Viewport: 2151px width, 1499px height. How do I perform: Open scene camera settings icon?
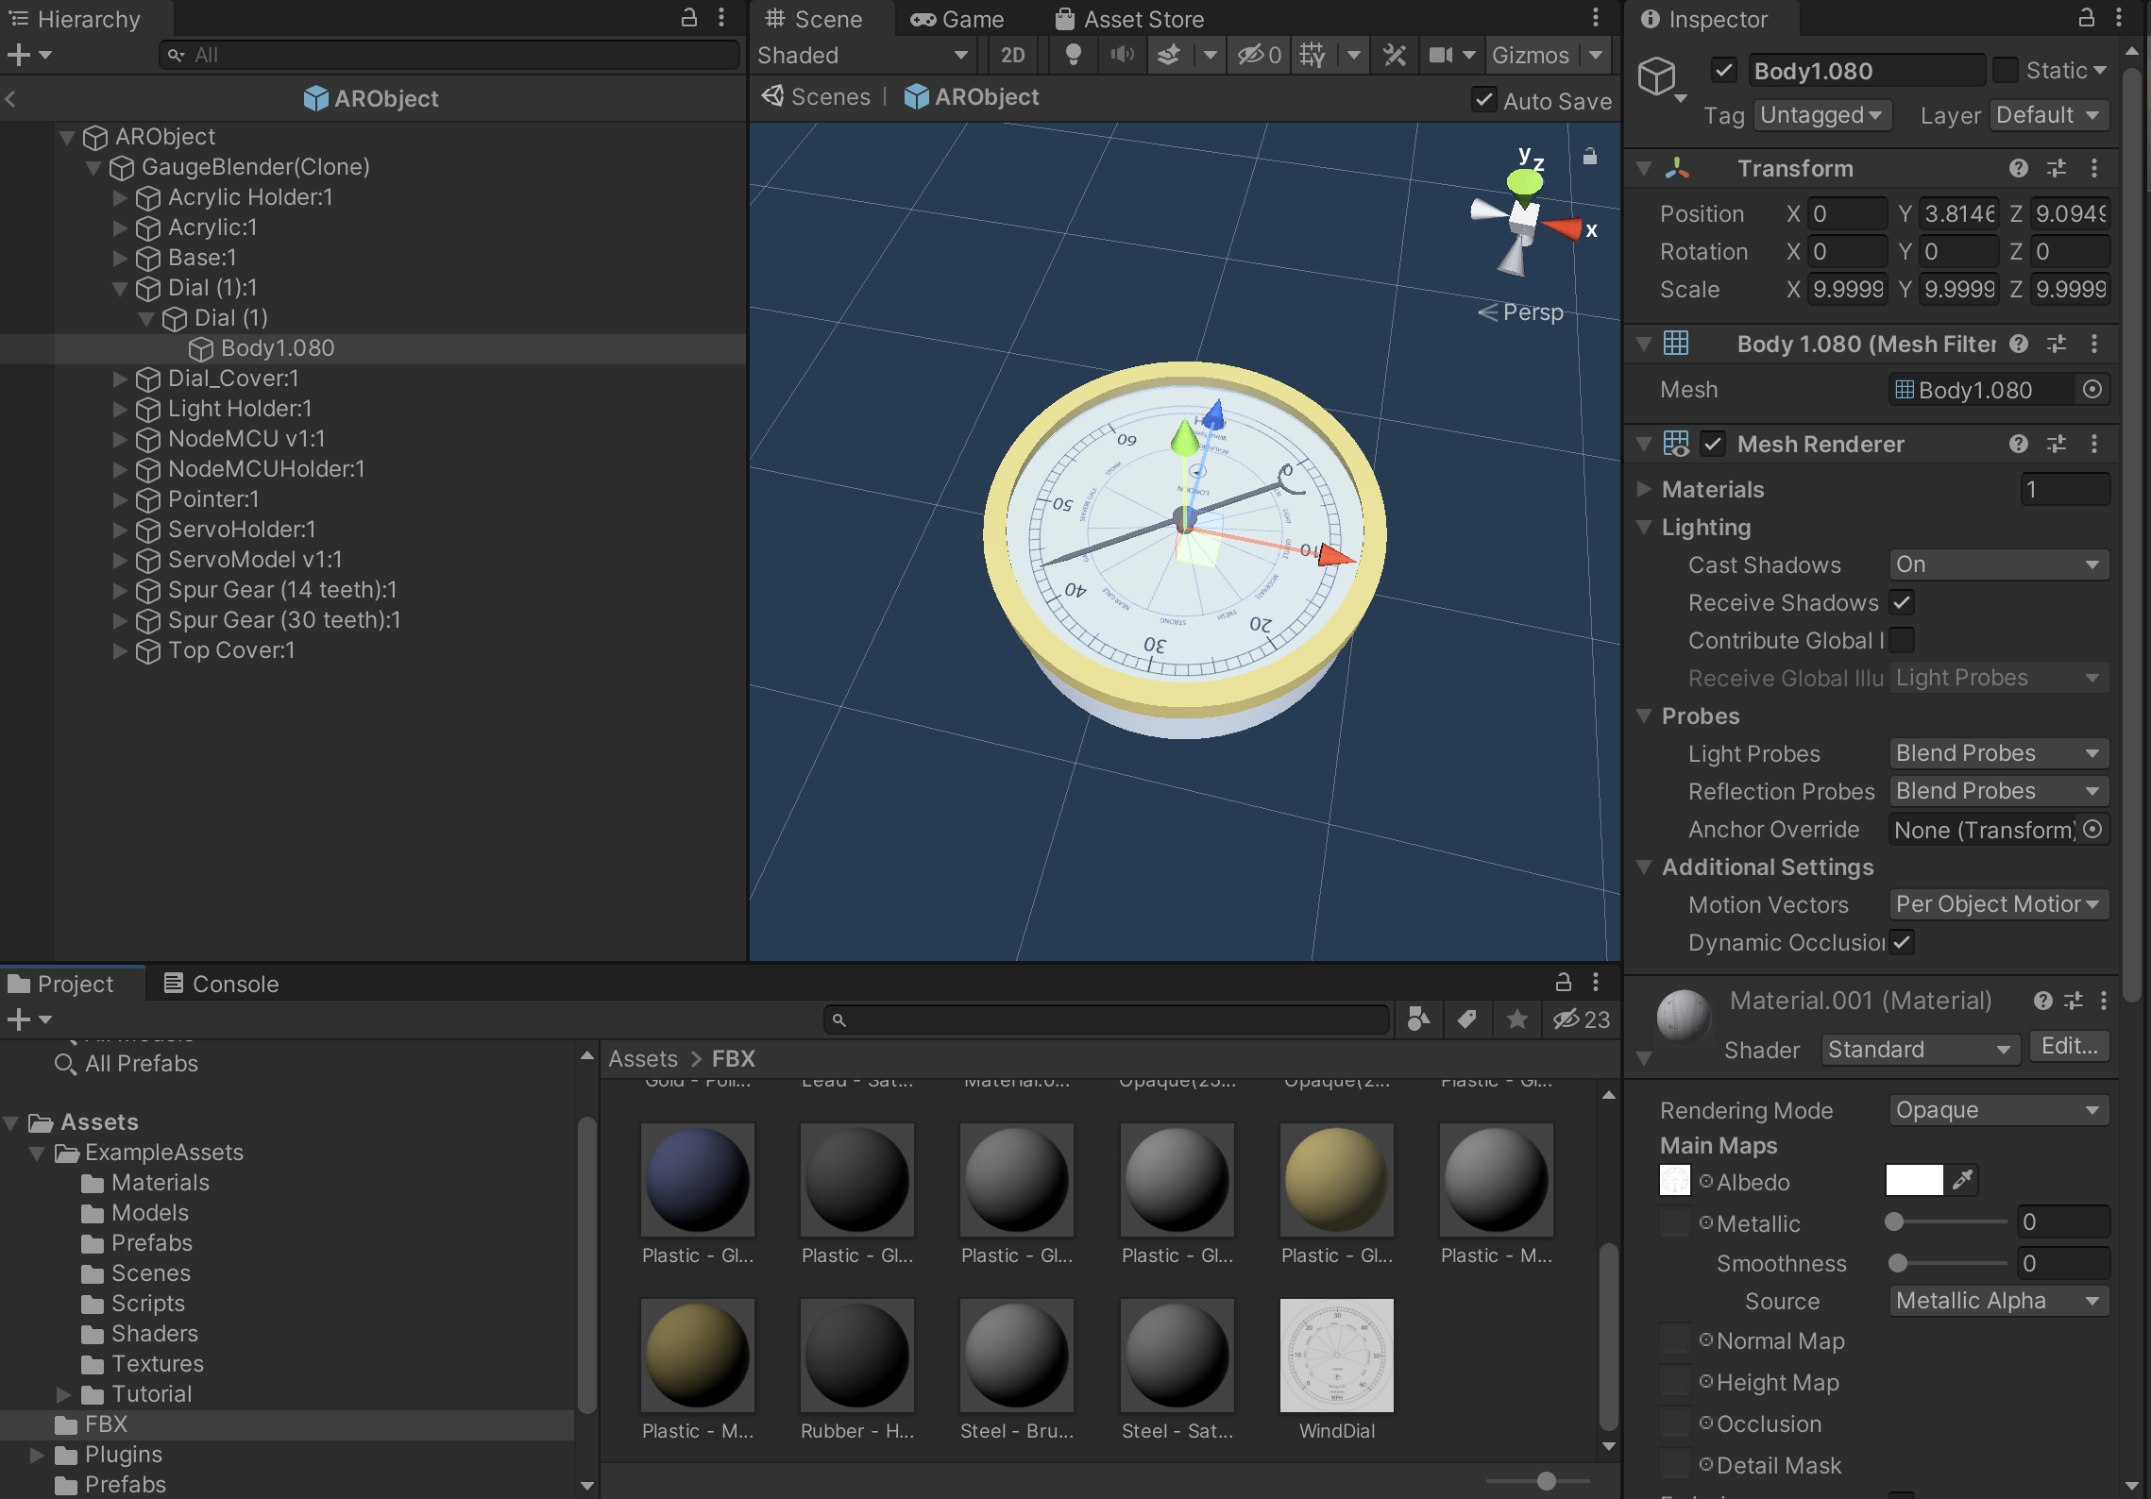click(1441, 55)
